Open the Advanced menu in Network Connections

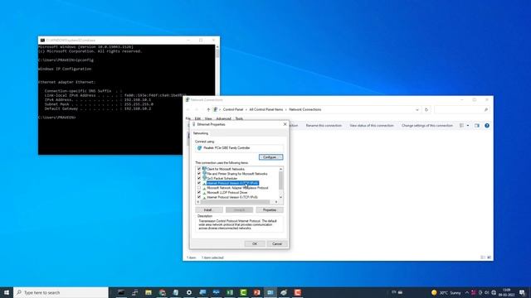pos(223,118)
